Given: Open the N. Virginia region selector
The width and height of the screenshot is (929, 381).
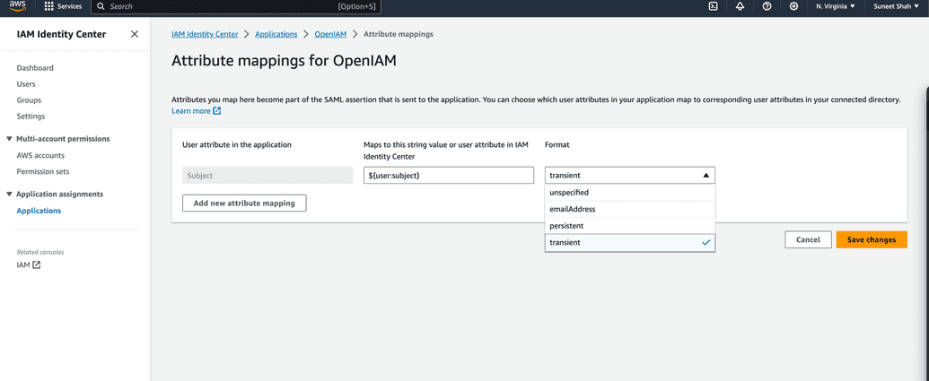Looking at the screenshot, I should (x=835, y=6).
